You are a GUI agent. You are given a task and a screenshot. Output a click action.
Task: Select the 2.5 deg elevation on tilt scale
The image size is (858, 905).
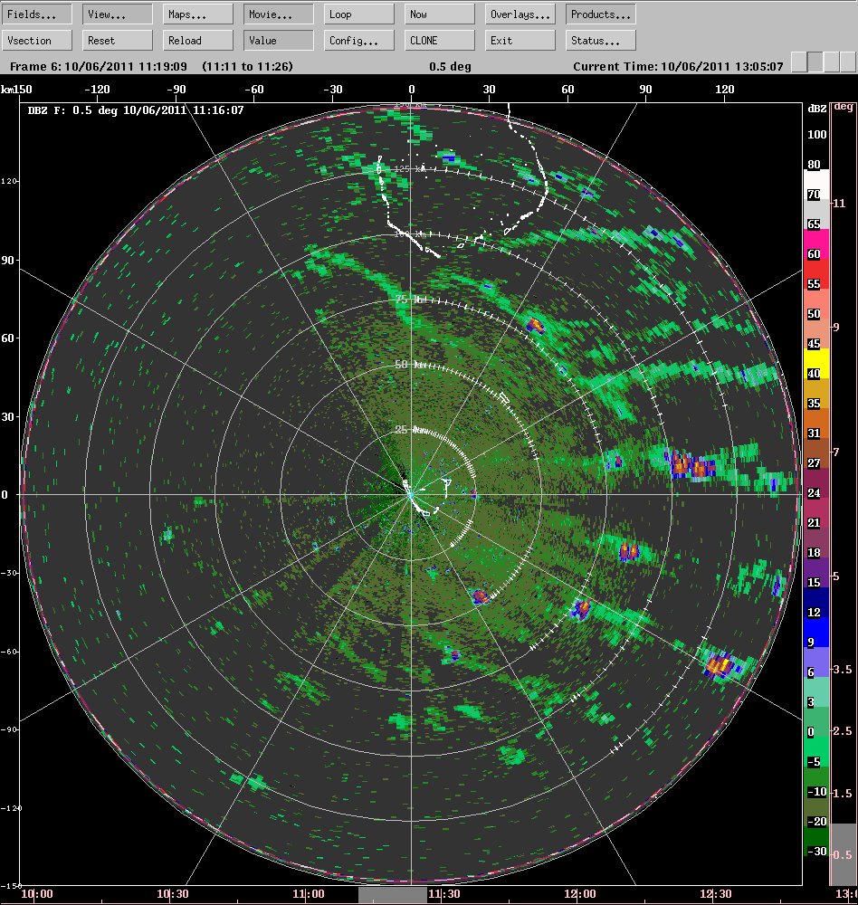[843, 730]
